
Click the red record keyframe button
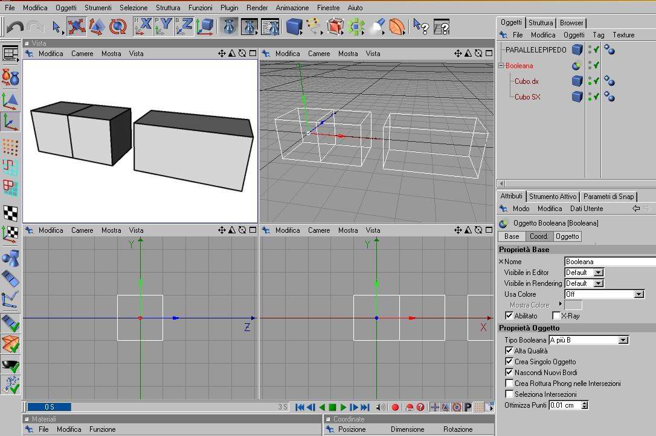coord(395,407)
